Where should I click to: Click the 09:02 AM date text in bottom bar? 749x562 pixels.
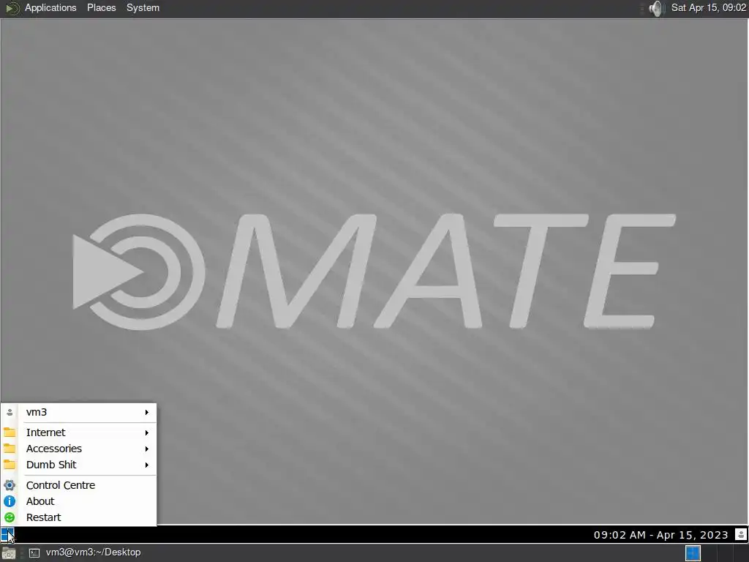tap(660, 535)
